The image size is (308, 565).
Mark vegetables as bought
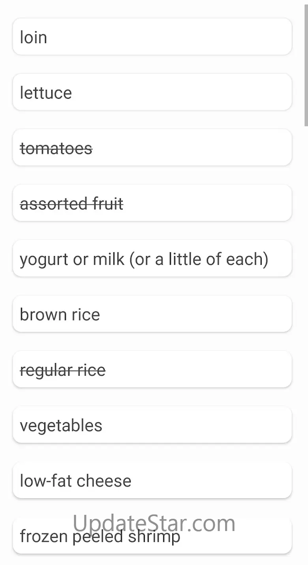(61, 426)
